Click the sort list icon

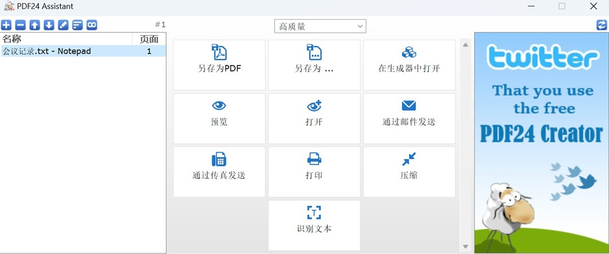click(x=77, y=25)
